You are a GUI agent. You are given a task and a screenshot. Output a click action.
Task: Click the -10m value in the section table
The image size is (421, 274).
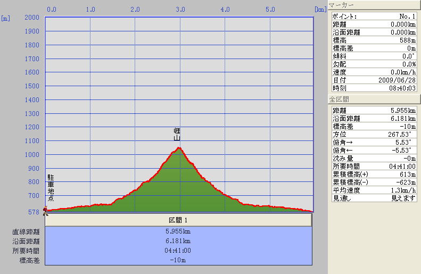(178, 260)
